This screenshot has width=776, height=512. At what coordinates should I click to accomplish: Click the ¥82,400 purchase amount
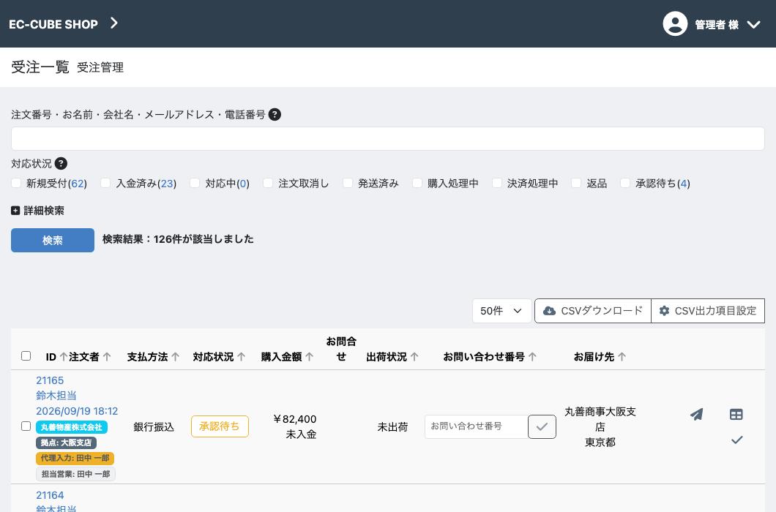tap(295, 419)
